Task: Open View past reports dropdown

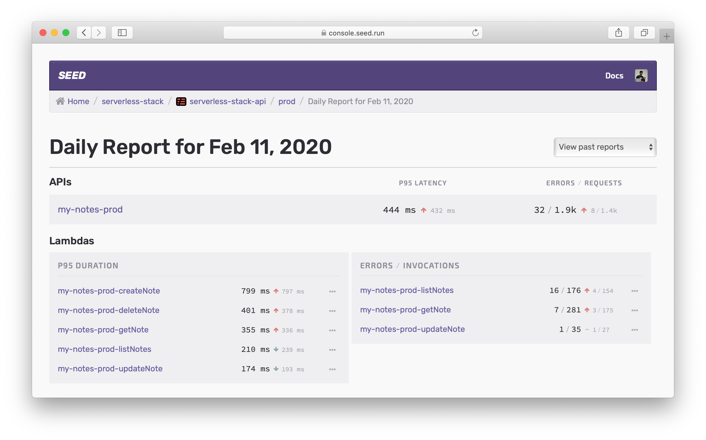Action: [605, 147]
